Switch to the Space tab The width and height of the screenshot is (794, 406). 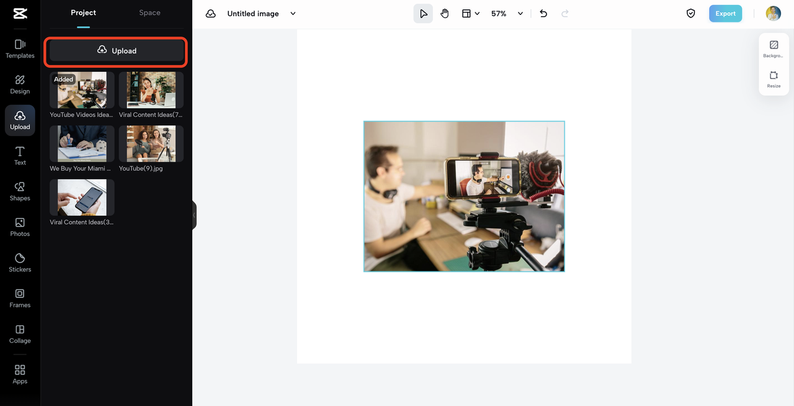point(149,13)
